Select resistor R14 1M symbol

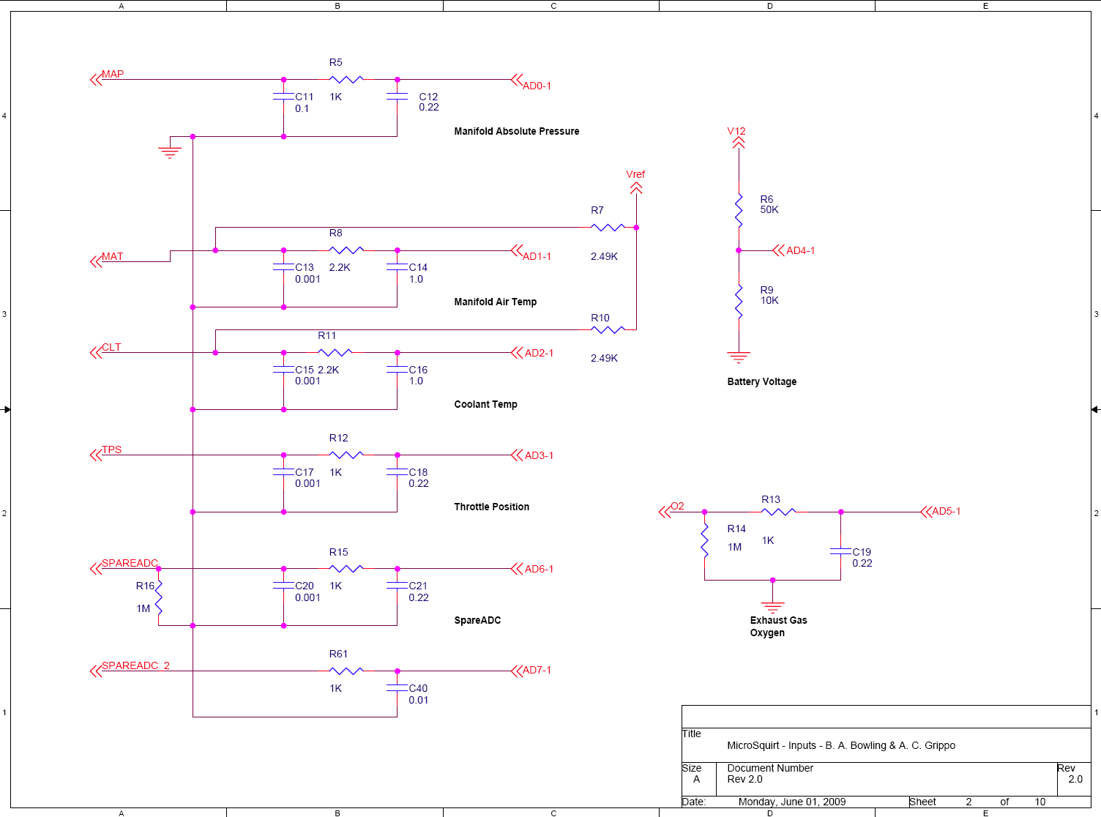click(704, 540)
